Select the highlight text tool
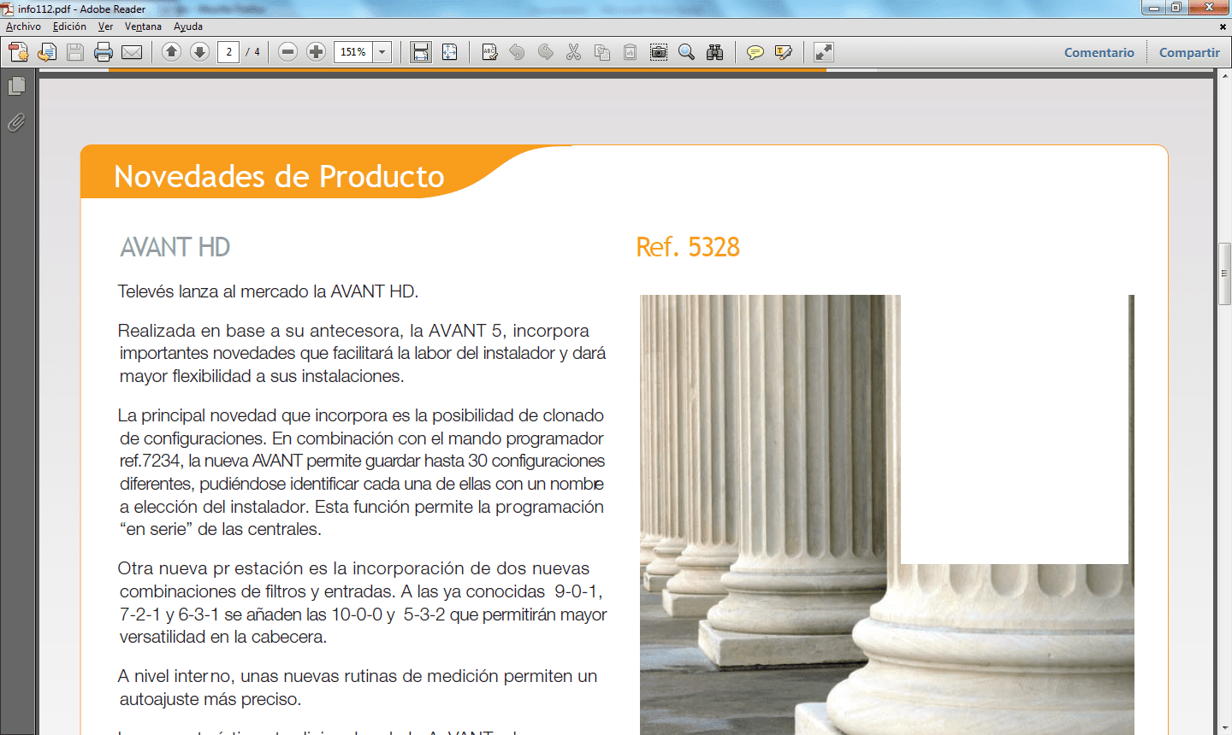1232x735 pixels. pyautogui.click(x=783, y=52)
